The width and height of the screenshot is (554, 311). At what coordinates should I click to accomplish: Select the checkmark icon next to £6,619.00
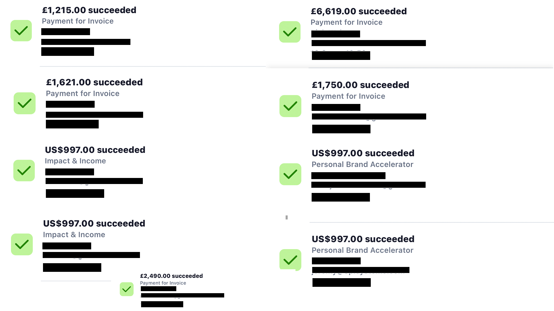(290, 32)
